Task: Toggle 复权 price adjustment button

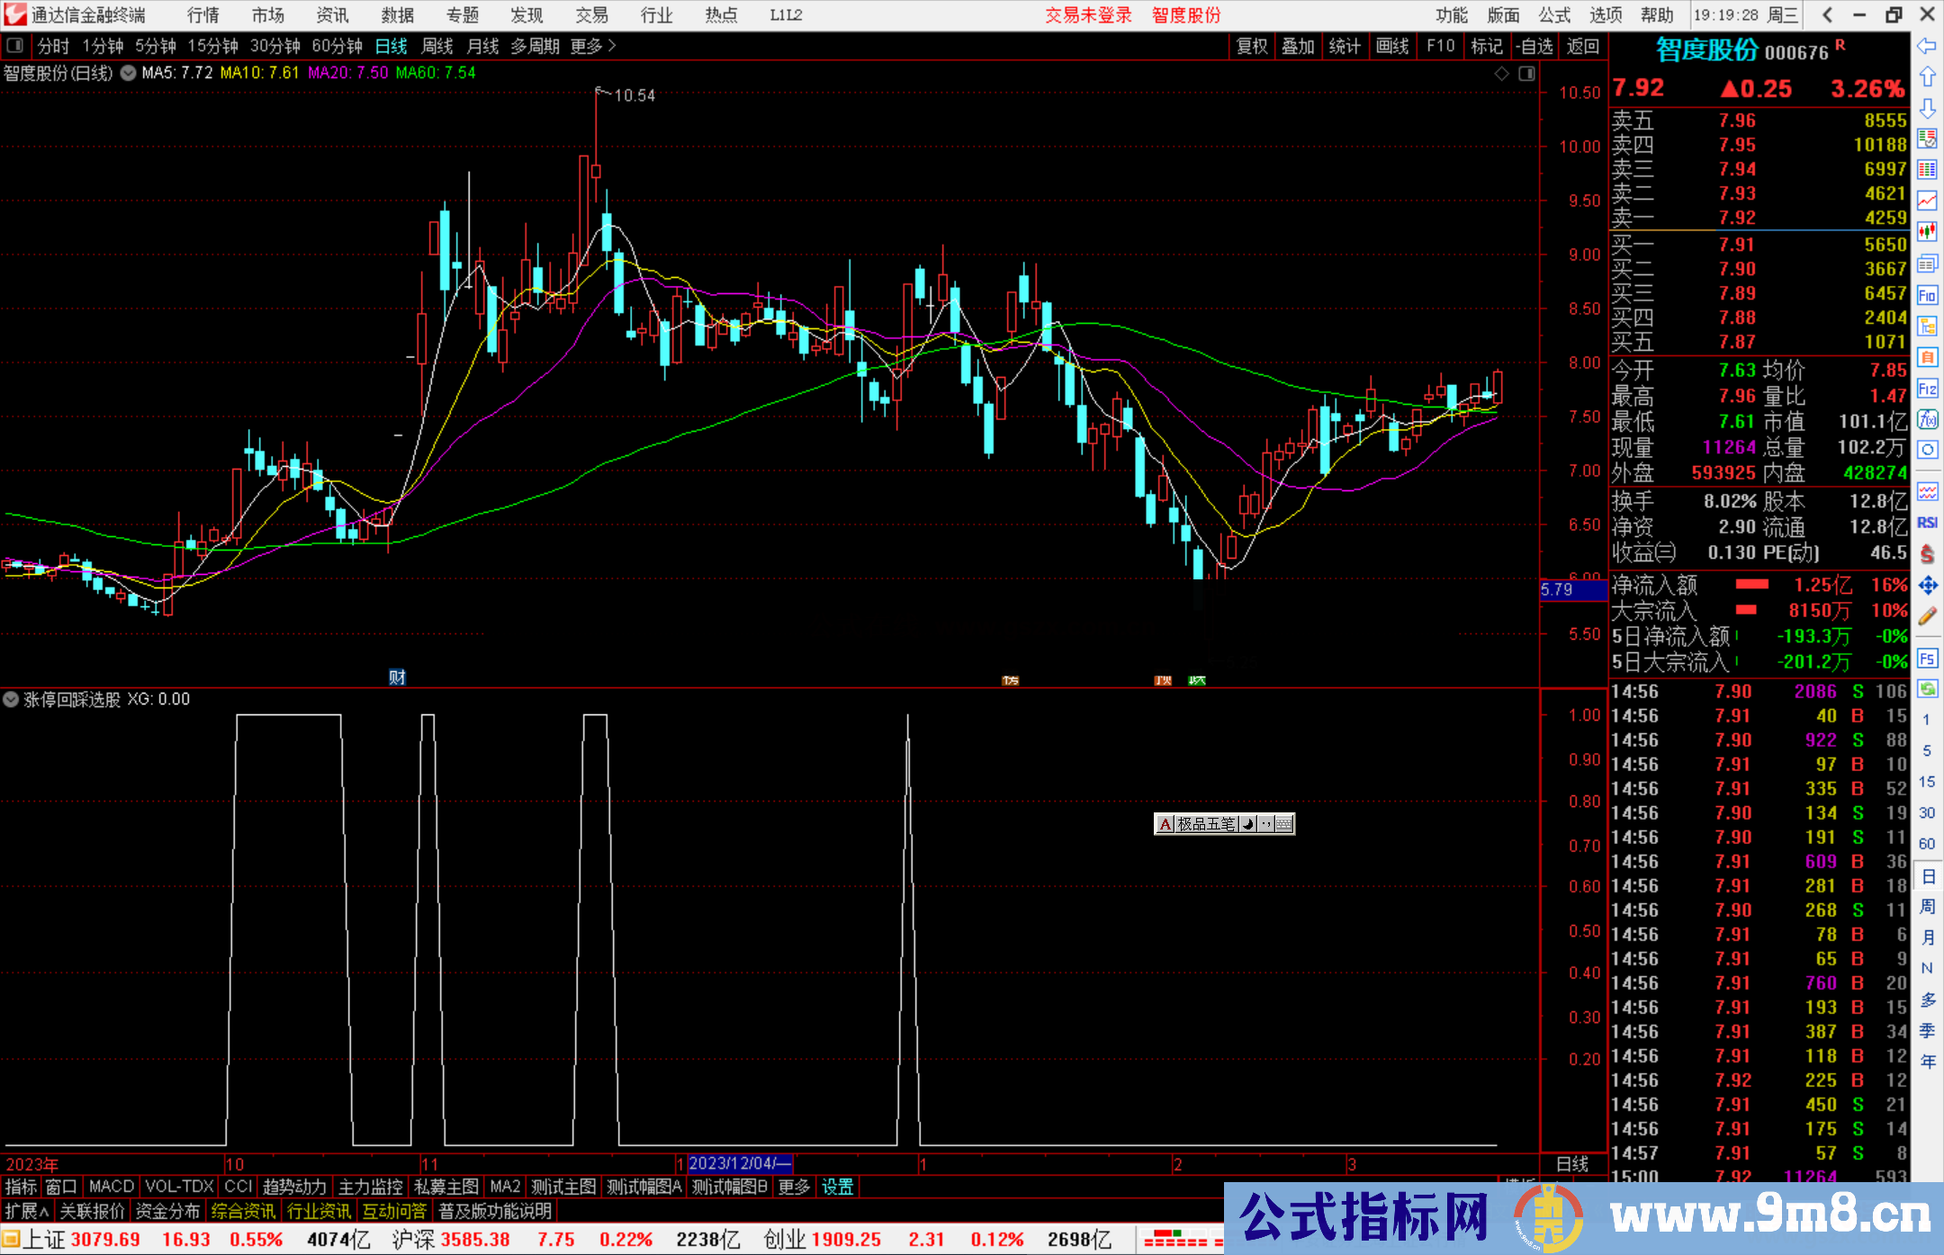Action: click(1252, 46)
